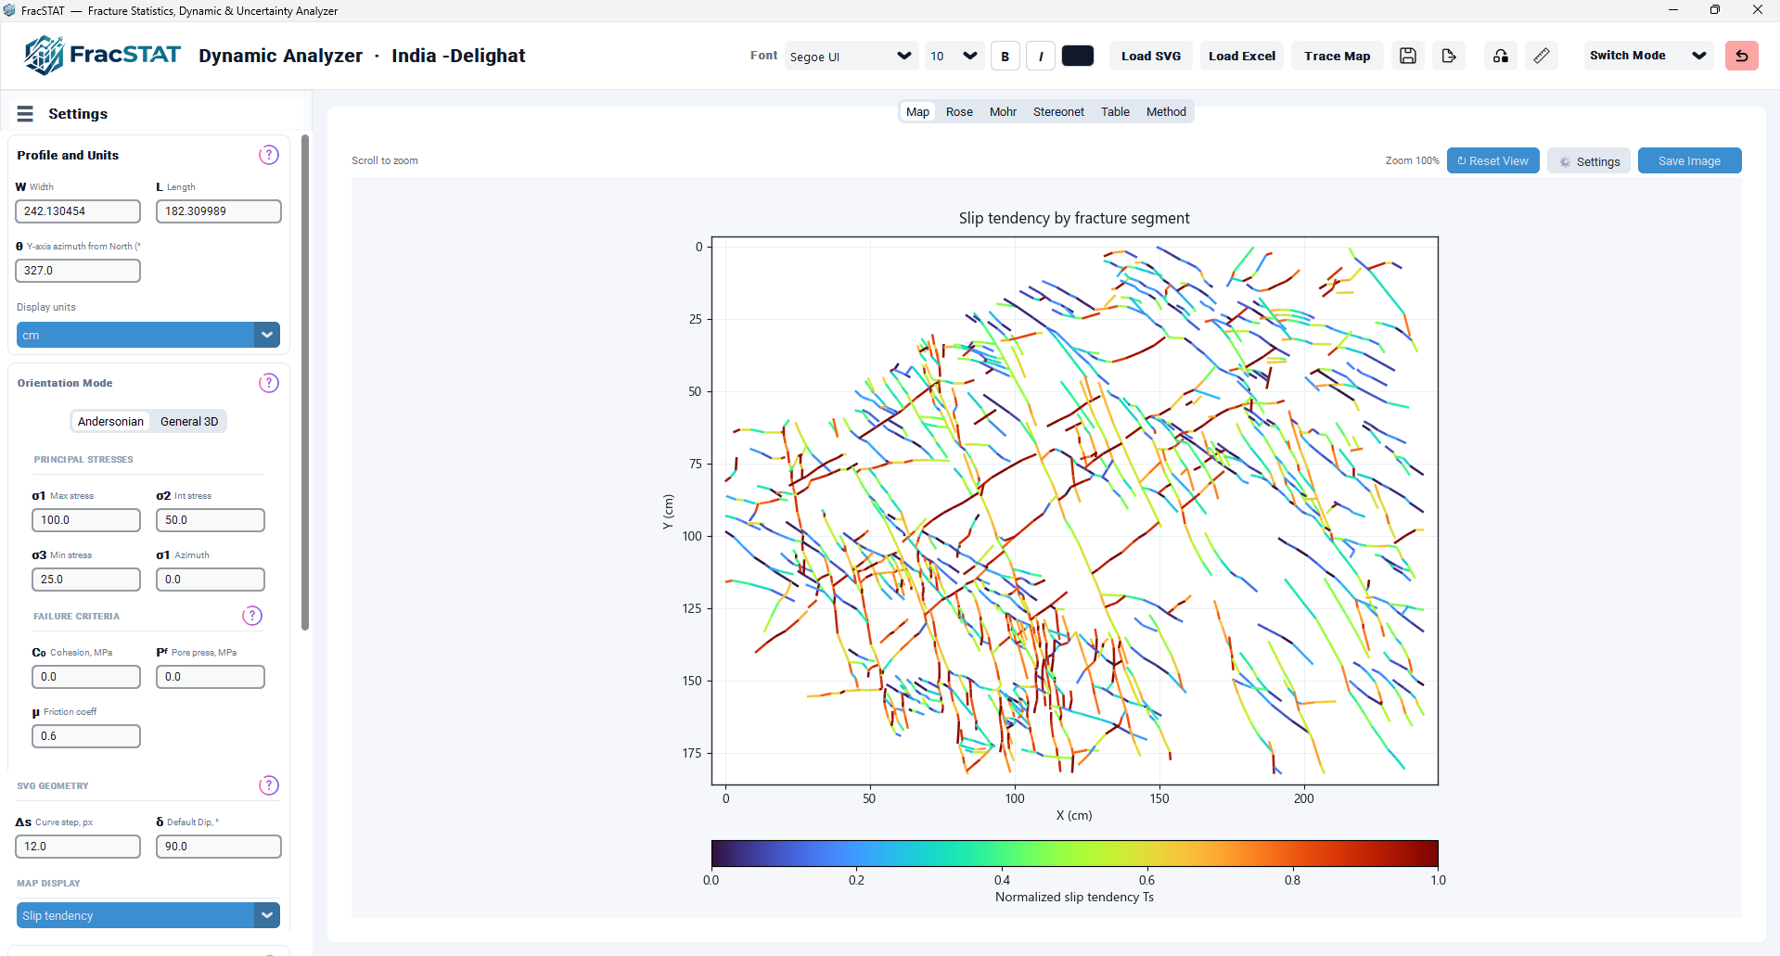Click the Pore pressure input field
The height and width of the screenshot is (956, 1780).
point(211,677)
